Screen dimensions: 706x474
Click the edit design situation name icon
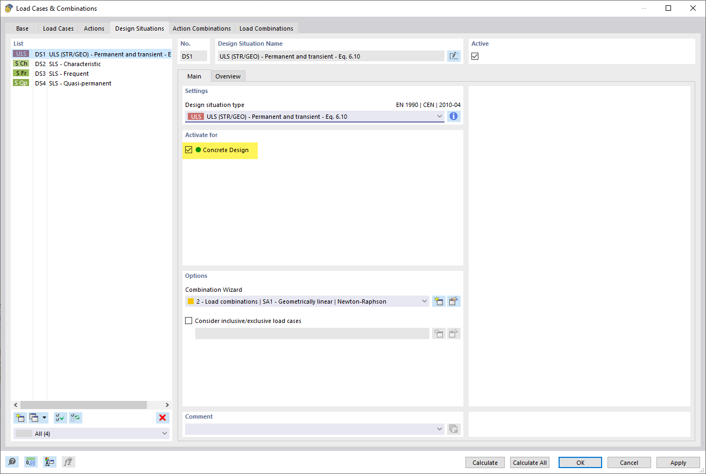[454, 56]
